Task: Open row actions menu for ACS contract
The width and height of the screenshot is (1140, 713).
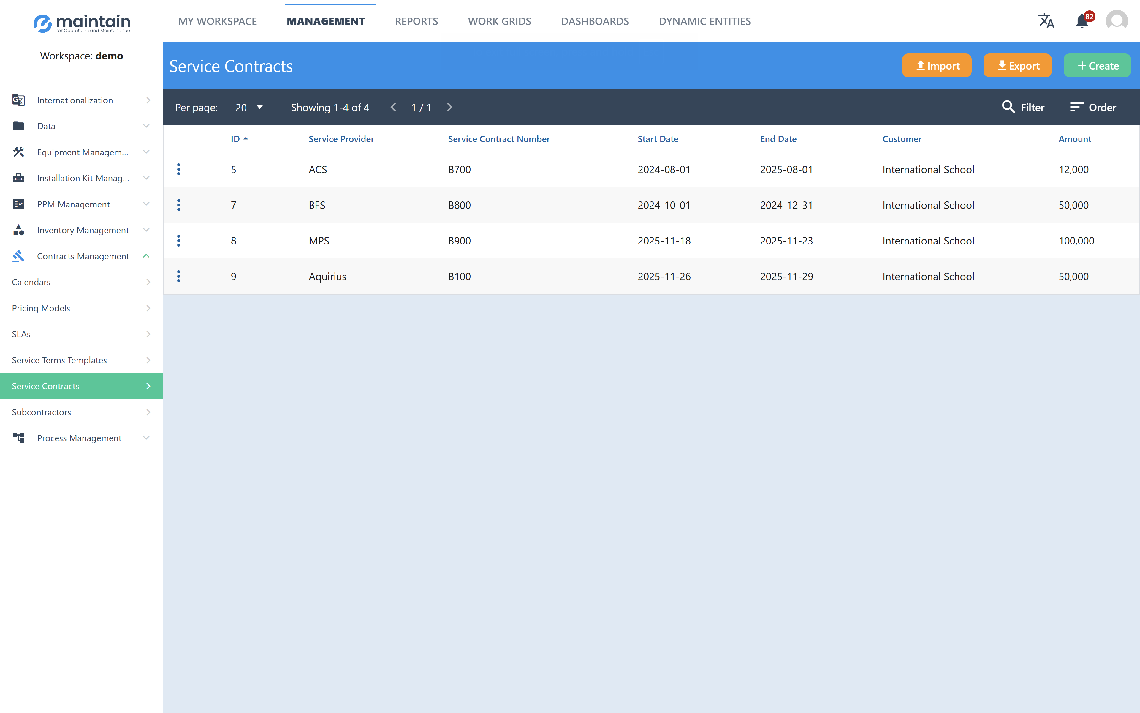Action: pos(178,169)
